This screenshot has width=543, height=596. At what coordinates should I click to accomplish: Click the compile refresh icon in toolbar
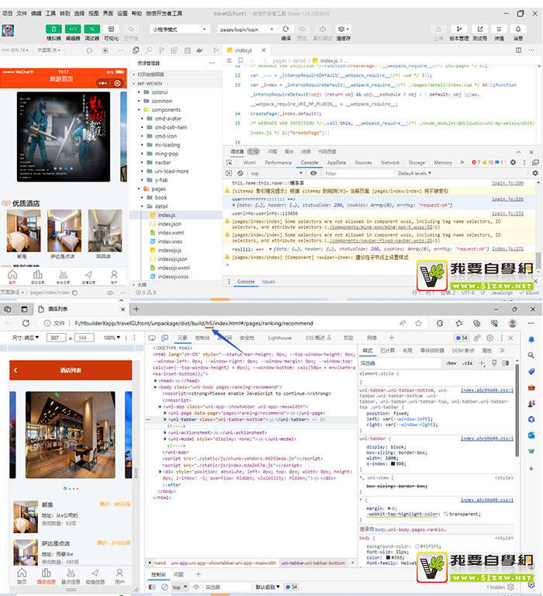coord(285,29)
